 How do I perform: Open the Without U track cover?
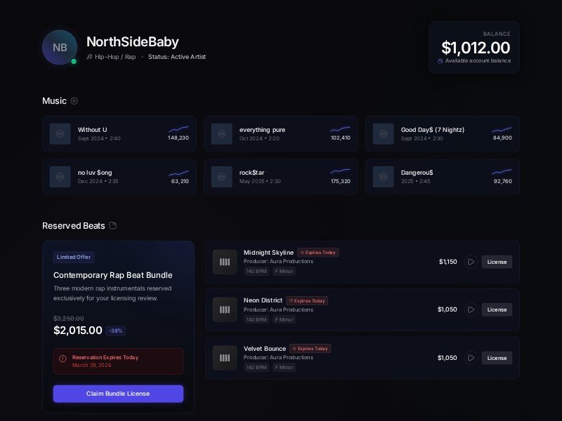point(60,133)
